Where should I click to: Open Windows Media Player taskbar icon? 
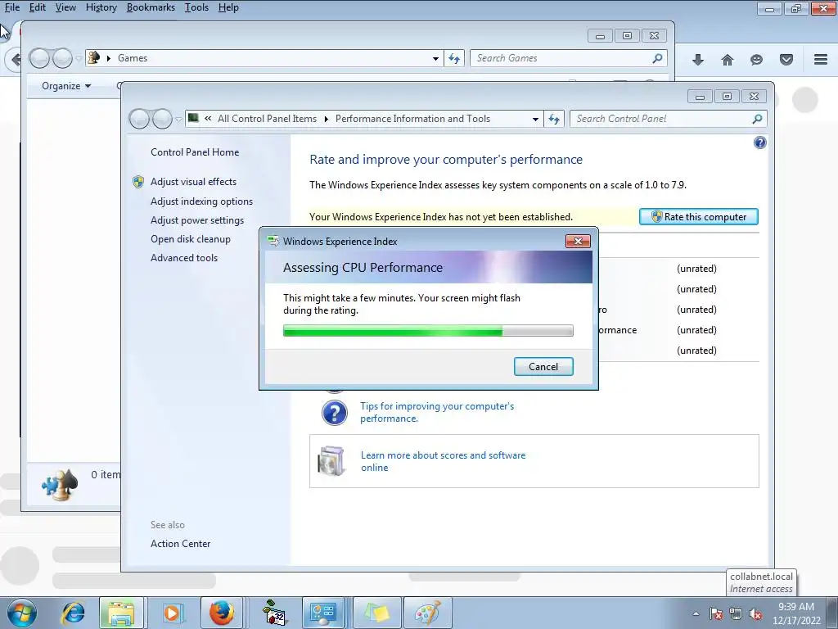point(171,613)
